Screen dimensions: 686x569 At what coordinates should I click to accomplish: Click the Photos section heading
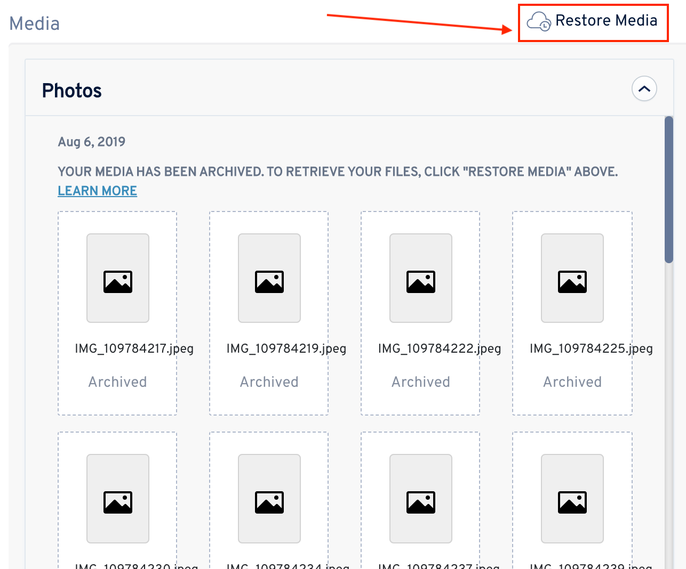72,91
